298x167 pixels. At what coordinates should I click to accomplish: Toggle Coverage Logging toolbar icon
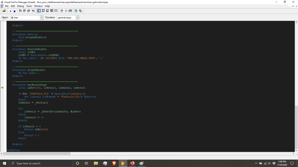coord(76,11)
